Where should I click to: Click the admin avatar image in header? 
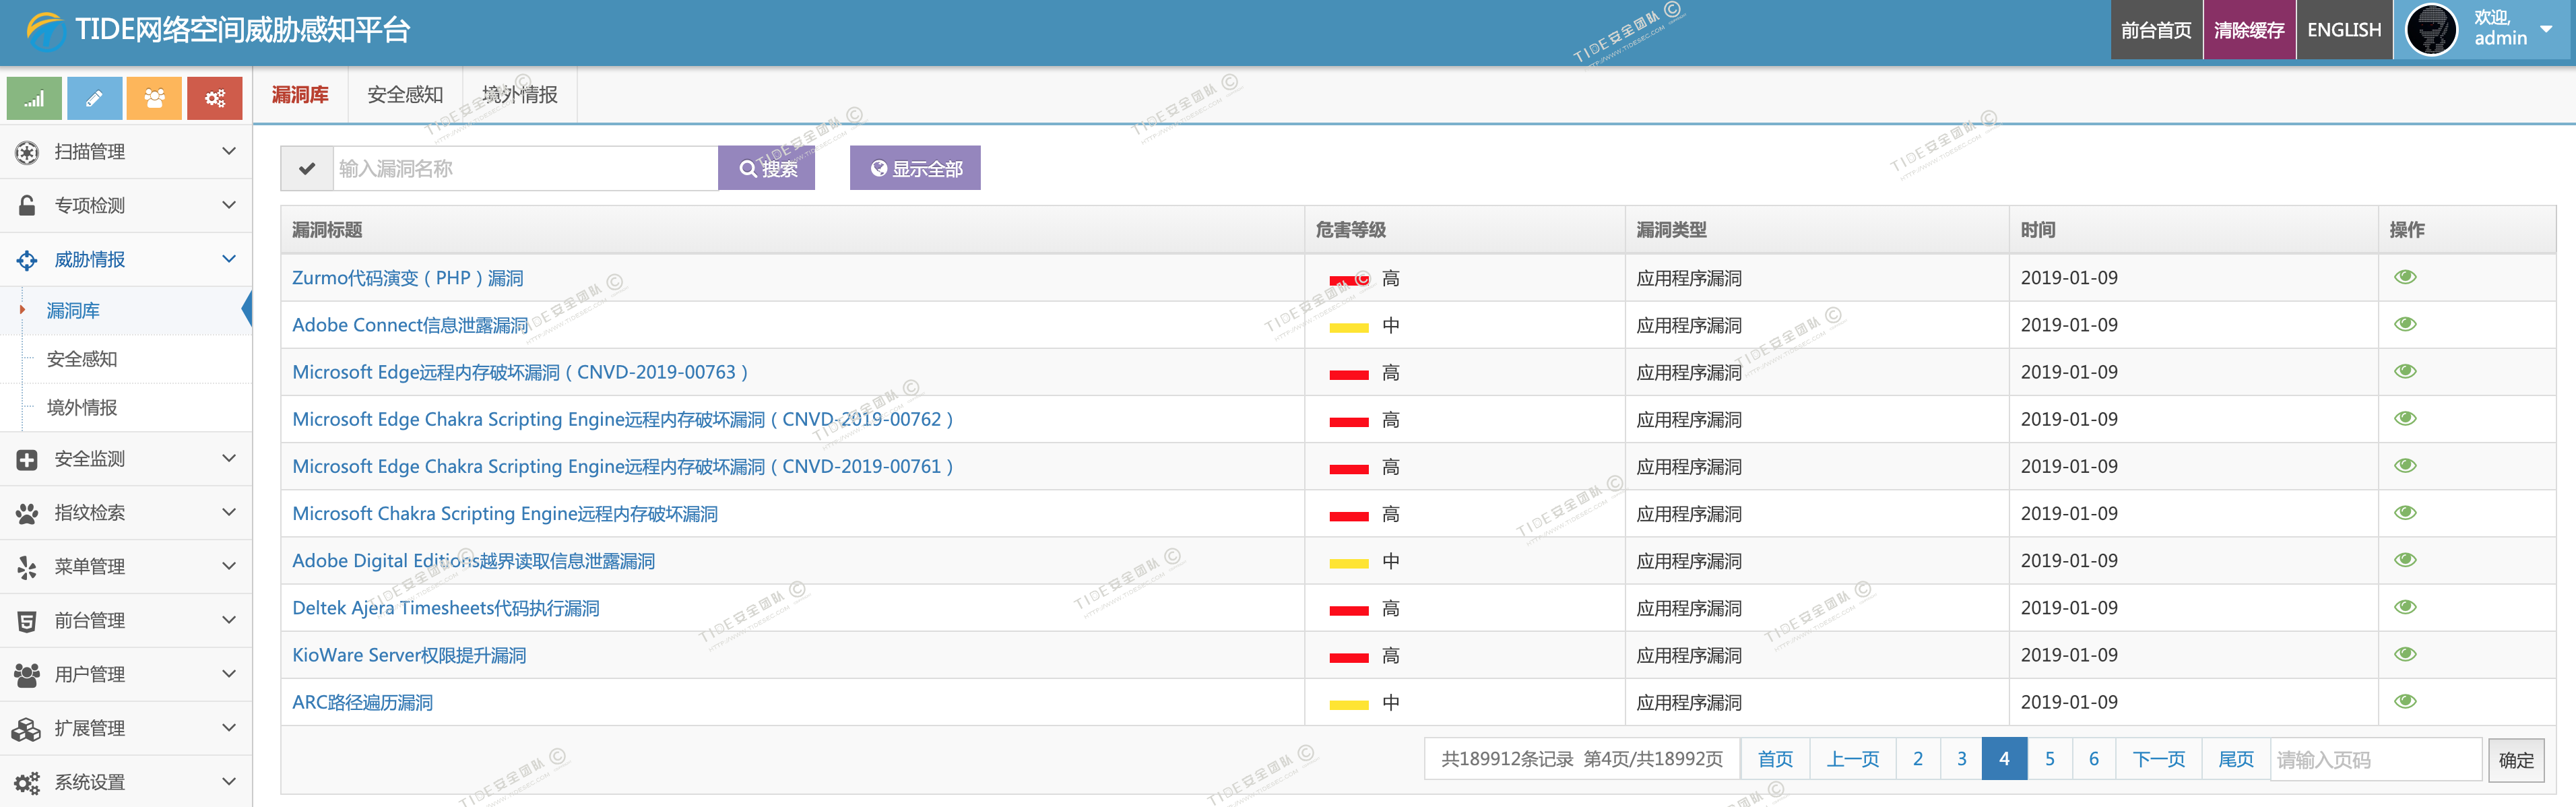click(2431, 30)
